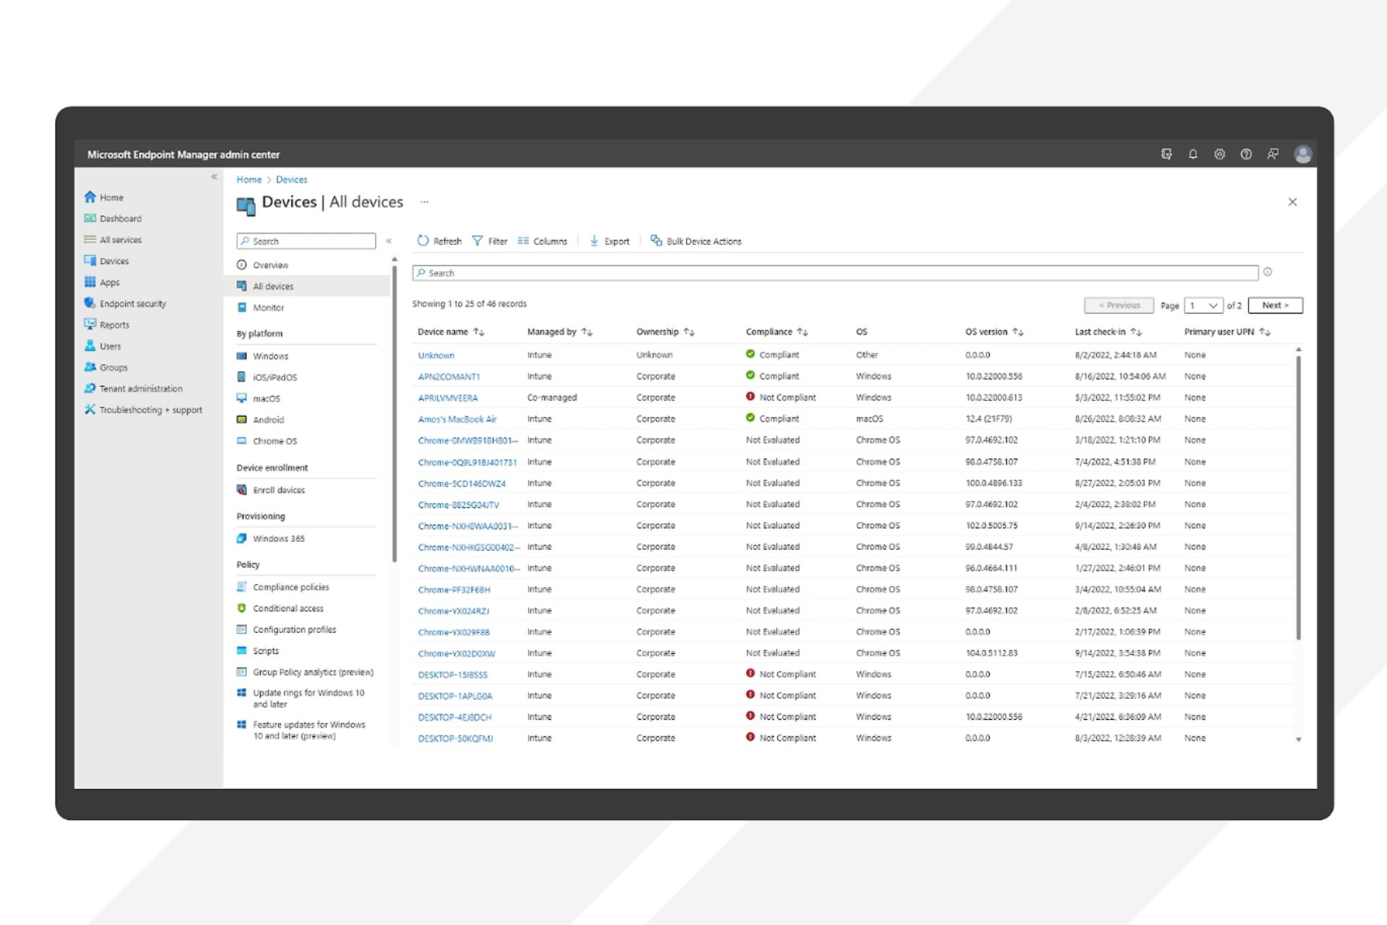This screenshot has width=1387, height=925.
Task: Click the notifications bell icon
Action: coord(1193,154)
